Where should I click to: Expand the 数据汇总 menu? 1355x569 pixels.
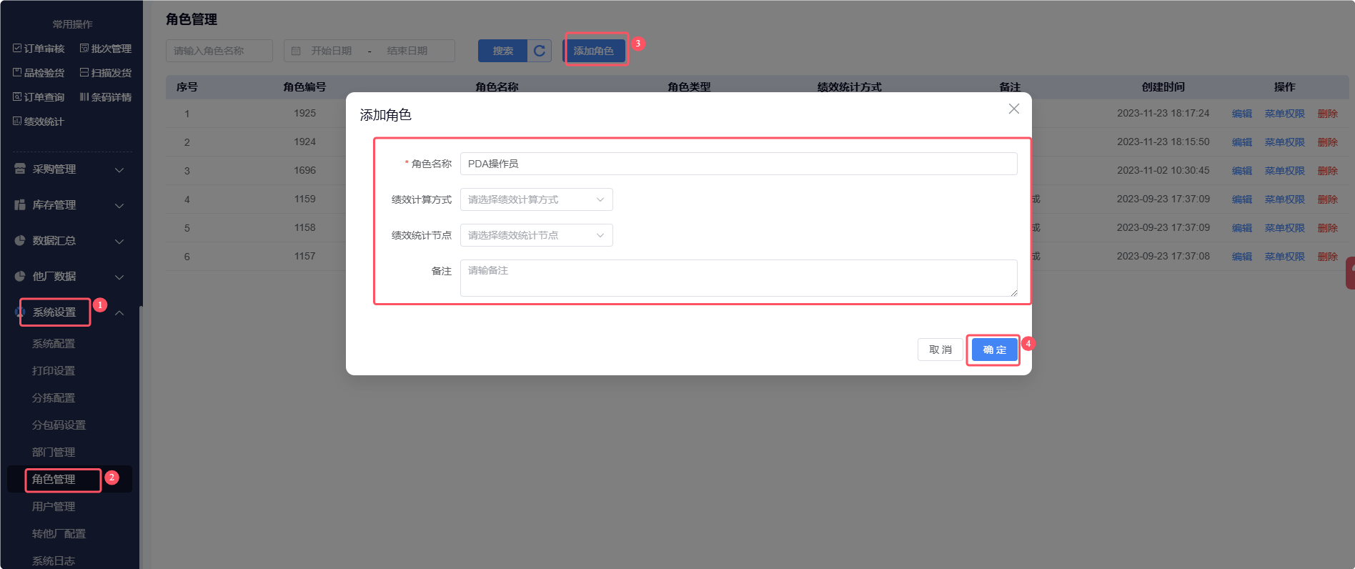pos(69,241)
